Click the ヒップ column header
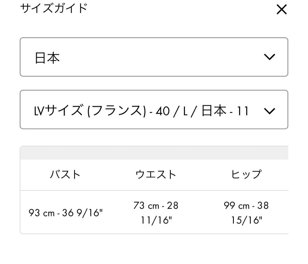 click(x=246, y=174)
